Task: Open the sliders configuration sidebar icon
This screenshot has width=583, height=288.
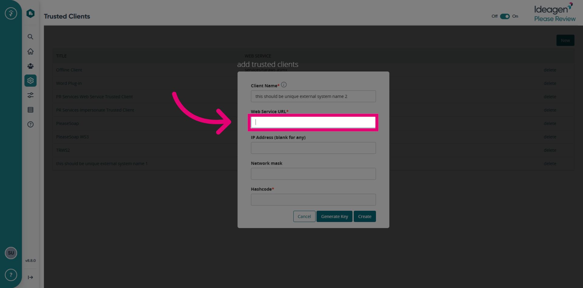Action: (x=30, y=95)
